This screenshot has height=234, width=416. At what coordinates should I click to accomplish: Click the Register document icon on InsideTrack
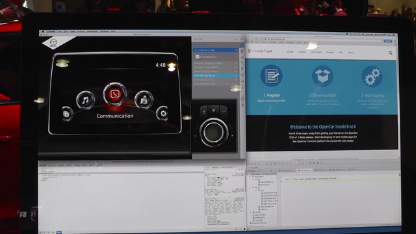pyautogui.click(x=271, y=76)
